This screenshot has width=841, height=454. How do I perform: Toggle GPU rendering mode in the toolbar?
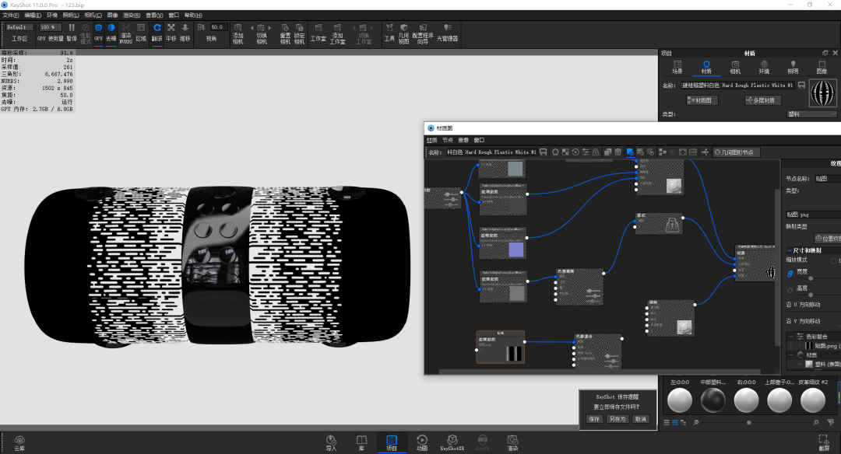tap(98, 33)
